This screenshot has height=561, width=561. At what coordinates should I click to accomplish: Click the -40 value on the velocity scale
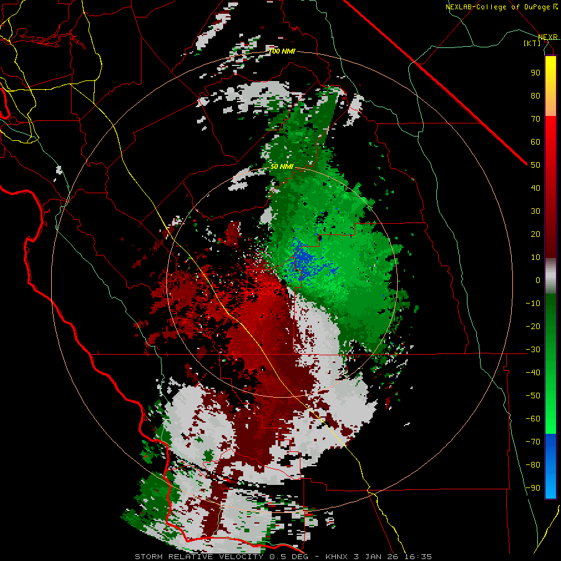click(533, 373)
